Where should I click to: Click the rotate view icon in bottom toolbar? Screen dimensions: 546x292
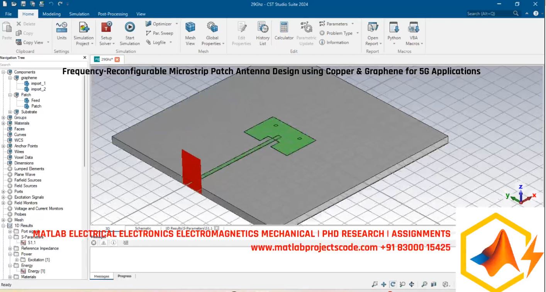tap(393, 284)
